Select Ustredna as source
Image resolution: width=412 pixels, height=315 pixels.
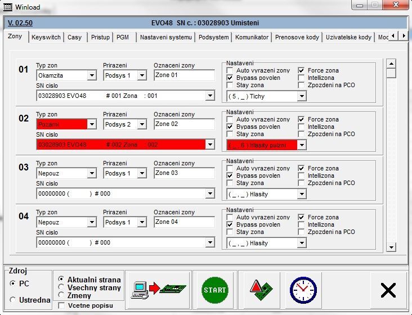click(13, 300)
